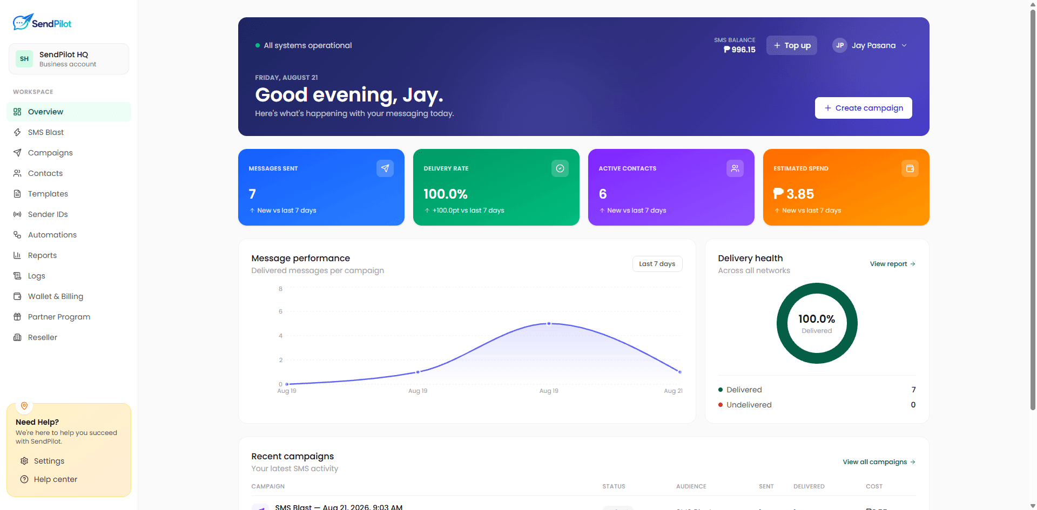The width and height of the screenshot is (1037, 510).
Task: Click the Top up button
Action: click(x=792, y=45)
